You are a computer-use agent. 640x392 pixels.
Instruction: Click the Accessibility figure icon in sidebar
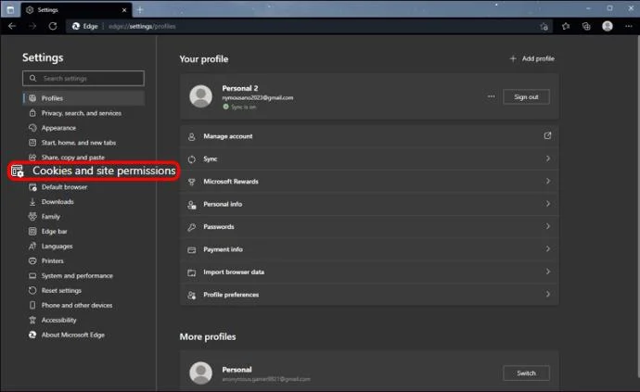32,320
